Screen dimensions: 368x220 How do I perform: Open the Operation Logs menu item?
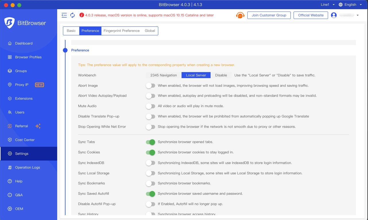tap(29, 167)
